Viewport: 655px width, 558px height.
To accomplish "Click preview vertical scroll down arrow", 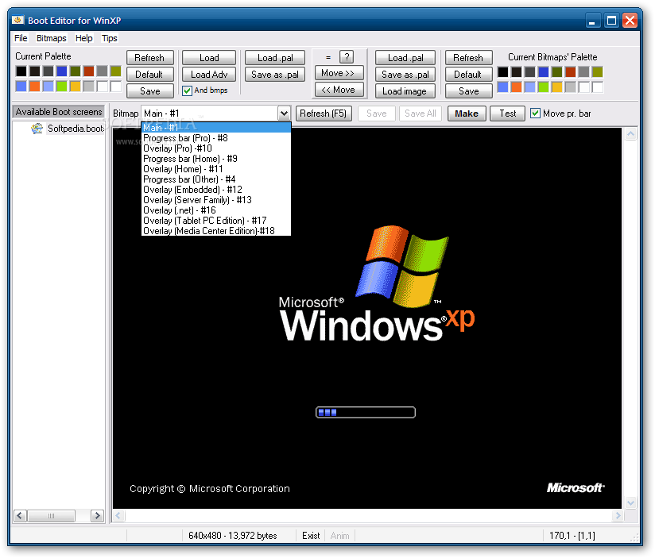I will (631, 502).
